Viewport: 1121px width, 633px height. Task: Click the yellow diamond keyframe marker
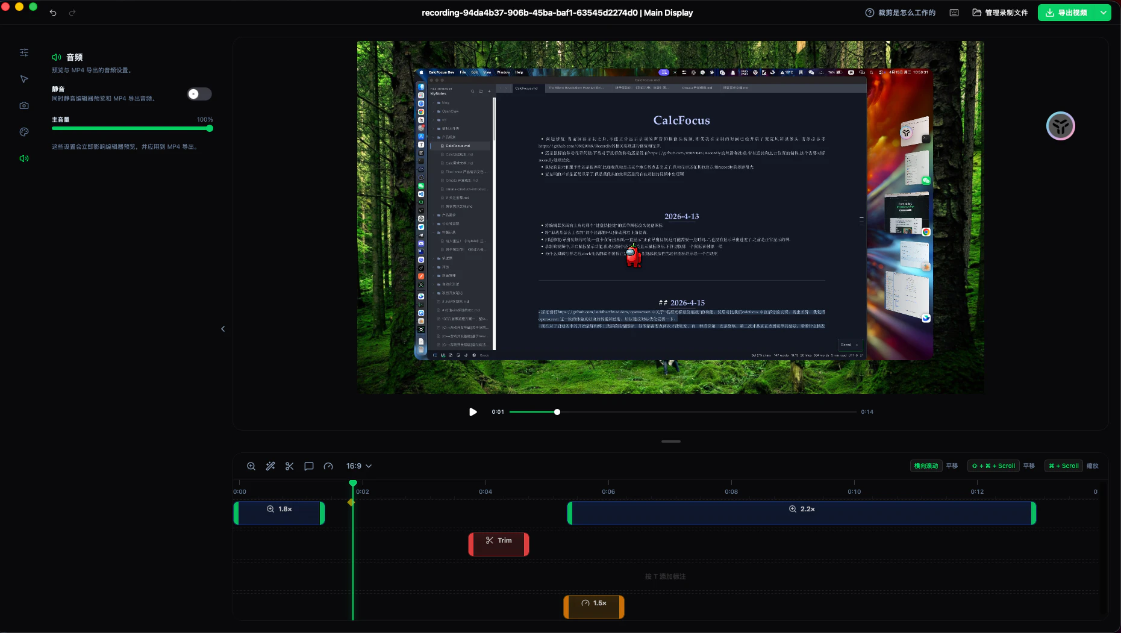tap(351, 502)
